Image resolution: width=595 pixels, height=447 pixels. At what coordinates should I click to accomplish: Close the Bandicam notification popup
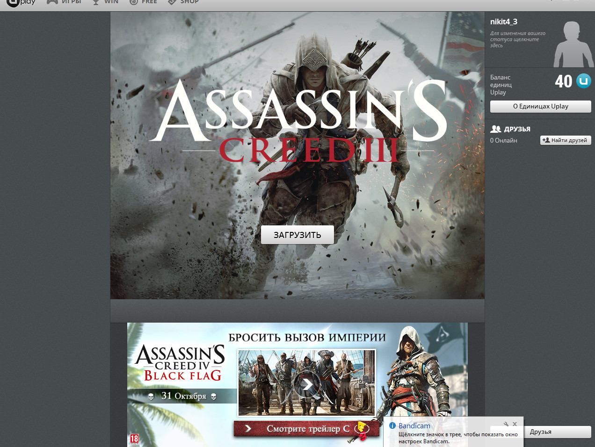pos(515,424)
